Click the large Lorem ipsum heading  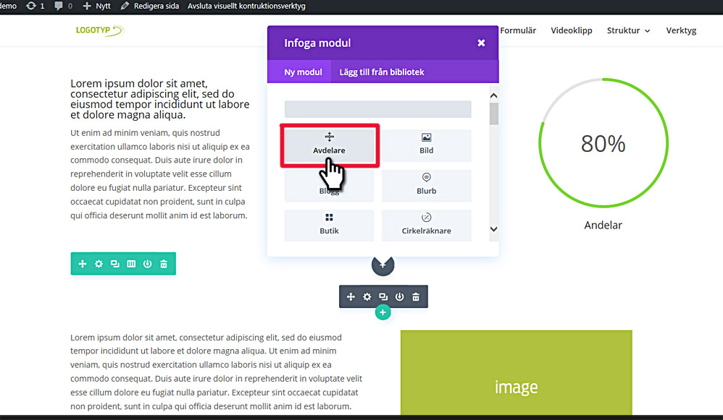[x=159, y=99]
